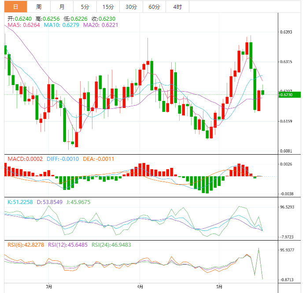Click the 4月 marker on time axis
306x293 pixels.
pyautogui.click(x=139, y=286)
